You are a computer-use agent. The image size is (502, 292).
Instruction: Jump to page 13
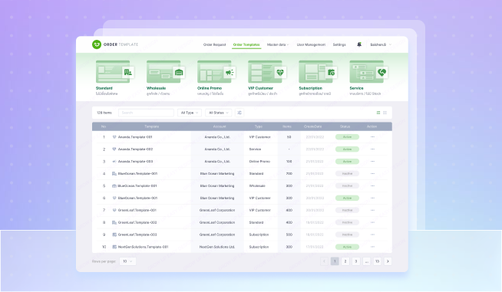(x=377, y=261)
